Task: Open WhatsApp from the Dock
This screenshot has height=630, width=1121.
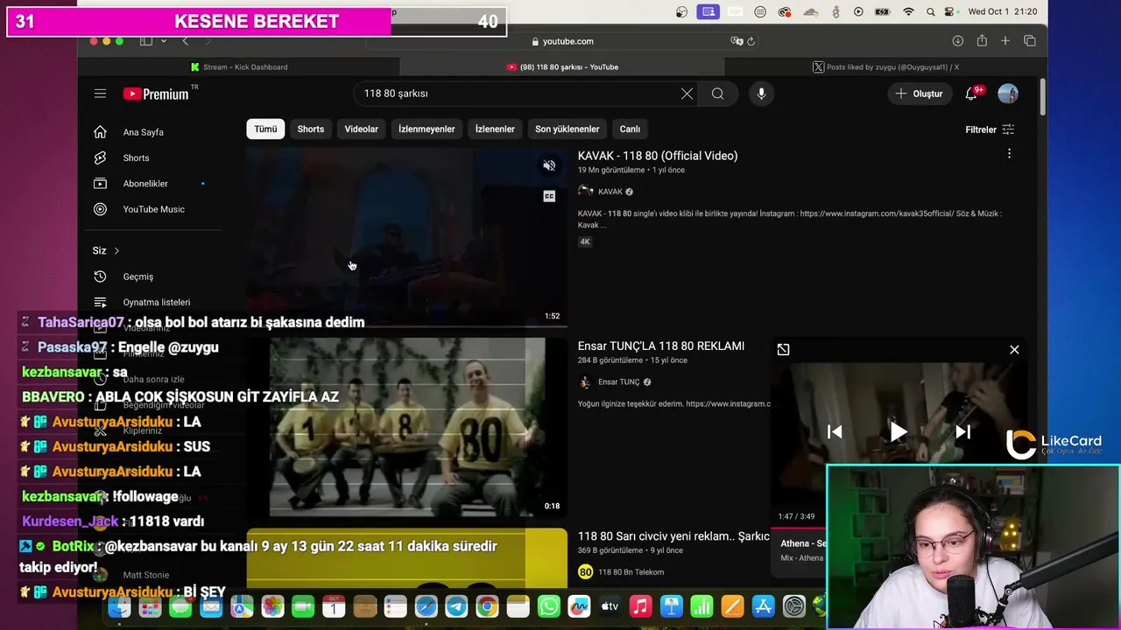Action: [x=548, y=606]
